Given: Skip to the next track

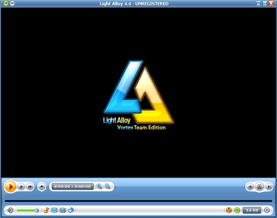Looking at the screenshot, I should coord(269,187).
